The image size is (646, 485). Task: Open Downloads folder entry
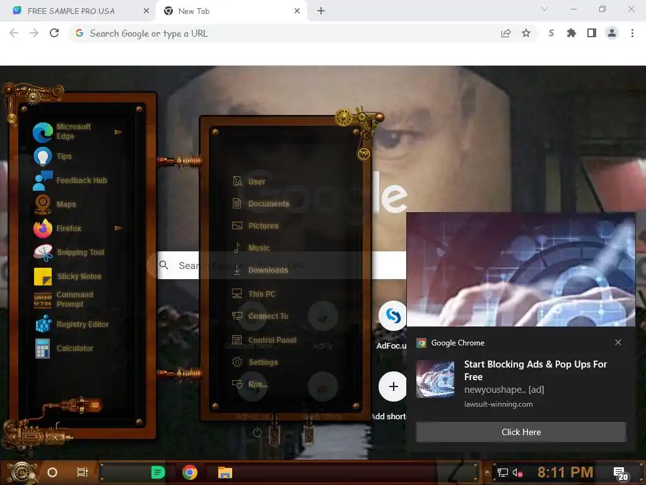coord(259,270)
